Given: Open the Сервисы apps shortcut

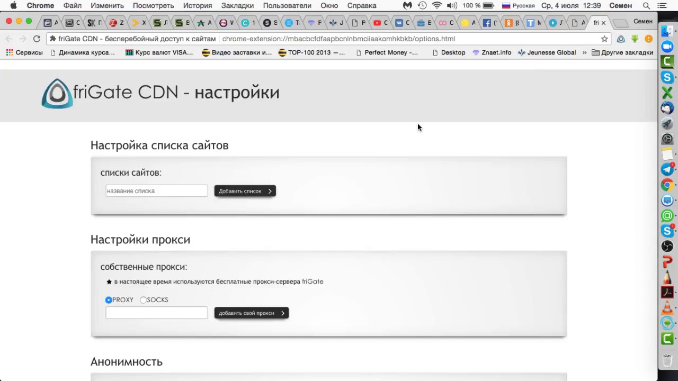Looking at the screenshot, I should (x=24, y=52).
